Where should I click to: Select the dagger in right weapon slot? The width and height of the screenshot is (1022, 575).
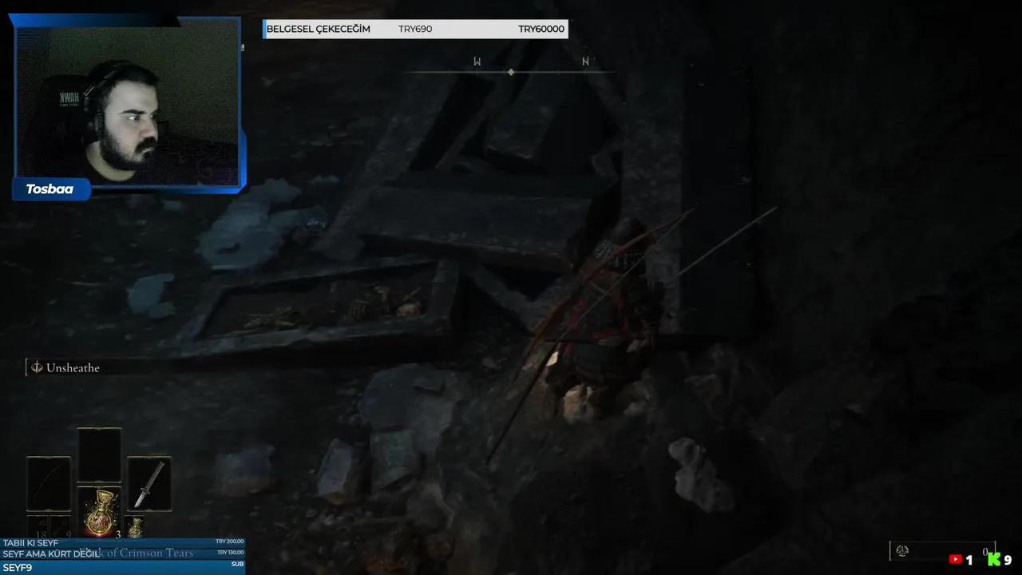[149, 484]
